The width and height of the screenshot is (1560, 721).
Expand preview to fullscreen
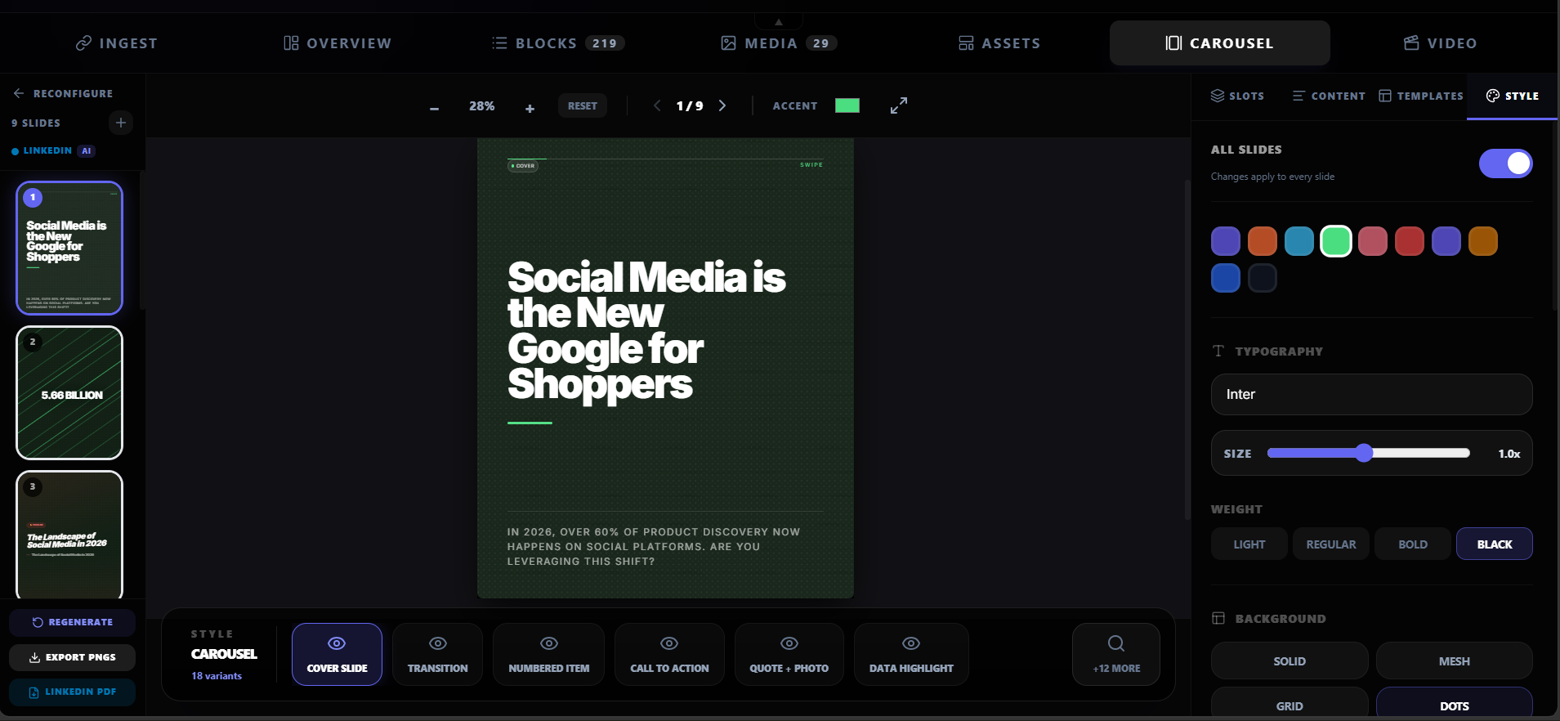[899, 105]
